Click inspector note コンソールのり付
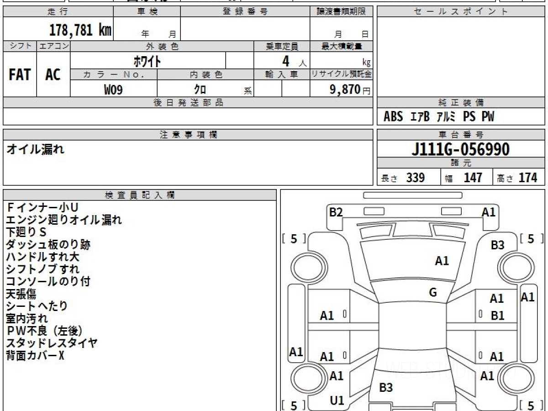This screenshot has height=411, width=548. 48,282
